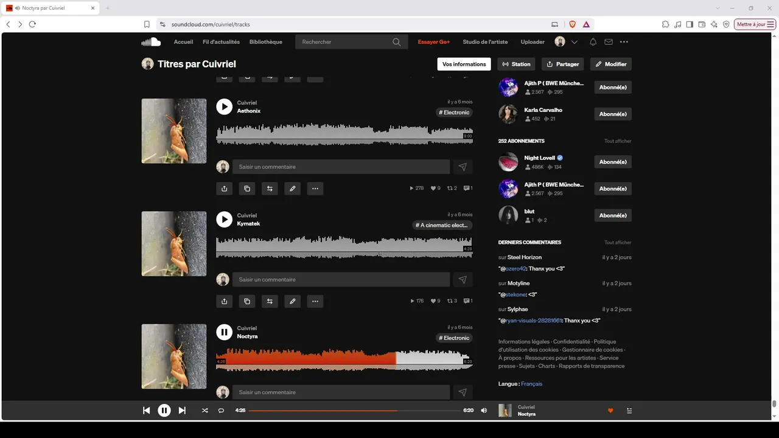Viewport: 779px width, 438px height.
Task: Repost the Kymatek track
Action: pos(270,301)
